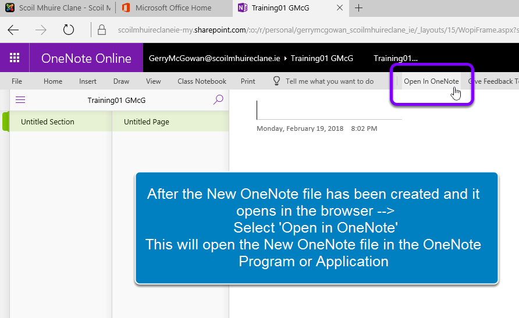Click the Print menu item
The width and height of the screenshot is (519, 318).
pos(248,81)
